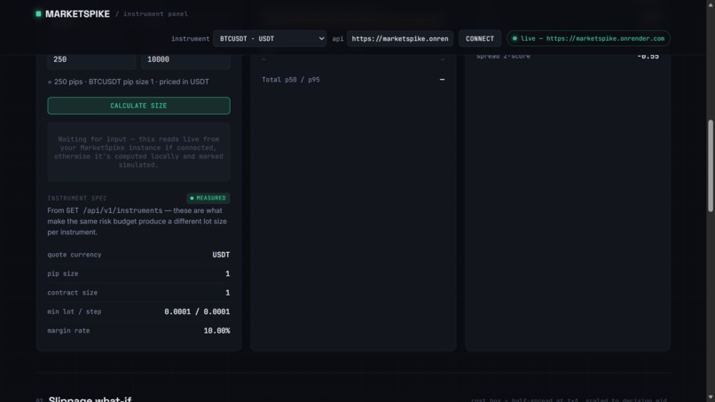715x402 pixels.
Task: Click the 'Waiting for input' placeholder message
Action: coord(138,152)
